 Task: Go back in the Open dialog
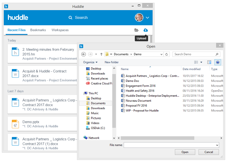click(84, 54)
